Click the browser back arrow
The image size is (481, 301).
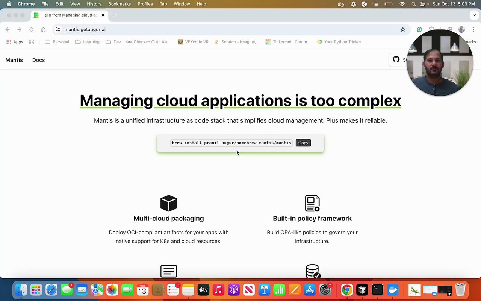tap(8, 29)
